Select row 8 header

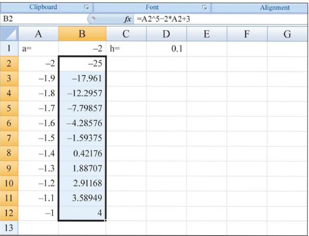[x=9, y=153]
